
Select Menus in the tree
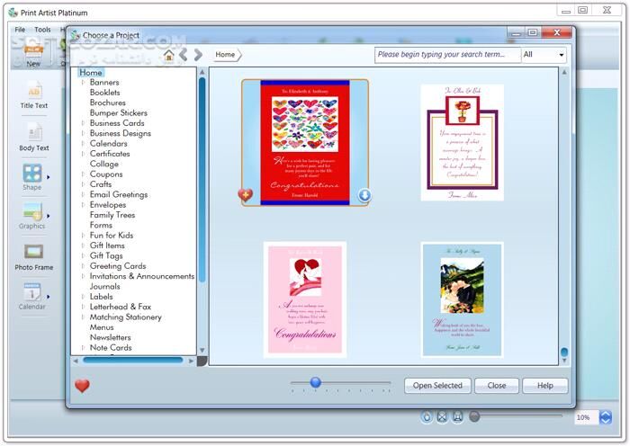tap(102, 327)
